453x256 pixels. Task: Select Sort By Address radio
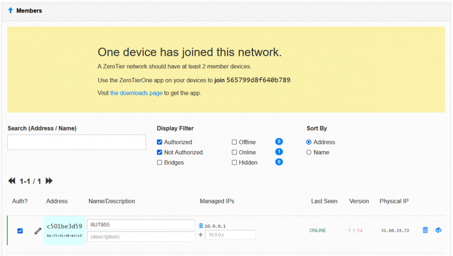pyautogui.click(x=309, y=142)
